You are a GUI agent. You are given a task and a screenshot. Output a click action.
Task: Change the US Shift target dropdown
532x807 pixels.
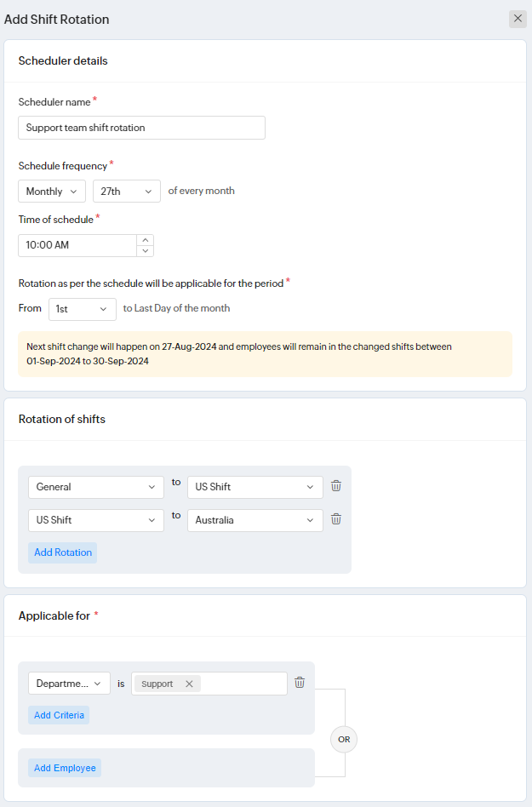[x=255, y=487]
